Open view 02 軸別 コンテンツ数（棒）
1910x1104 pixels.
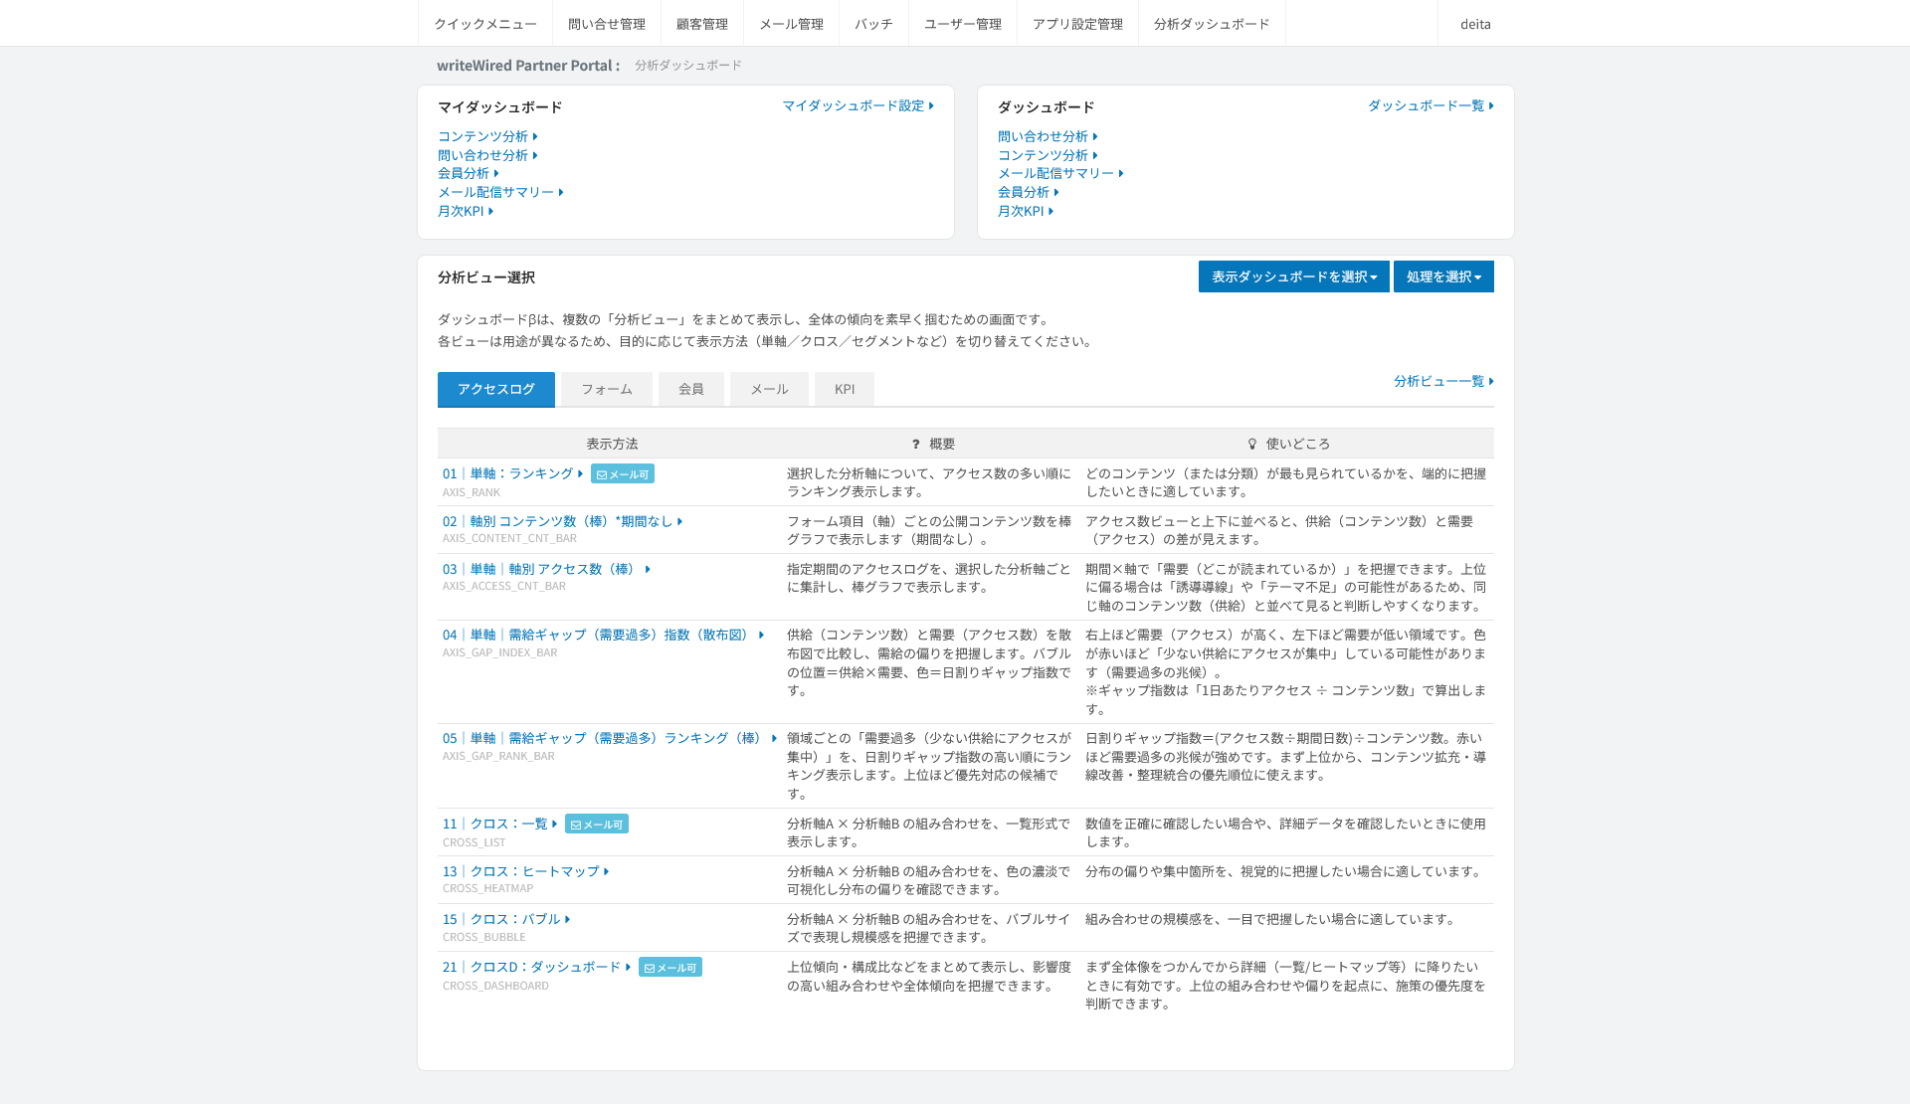[x=563, y=521]
